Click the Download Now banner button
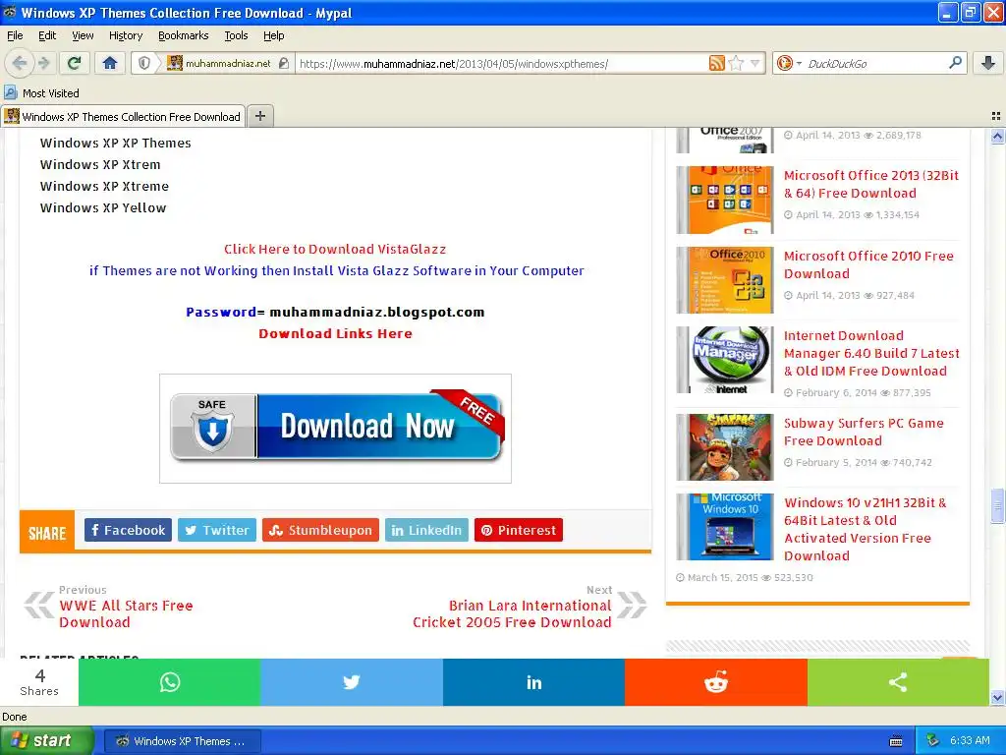 tap(336, 427)
